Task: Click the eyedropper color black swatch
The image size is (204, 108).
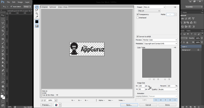Action: pyautogui.click(x=37, y=21)
